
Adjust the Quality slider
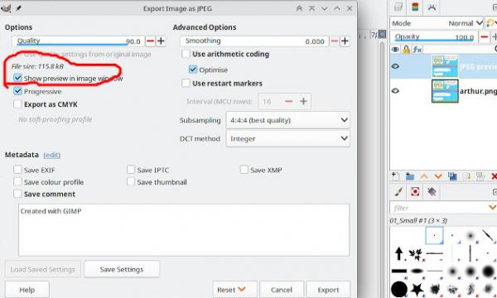(79, 41)
